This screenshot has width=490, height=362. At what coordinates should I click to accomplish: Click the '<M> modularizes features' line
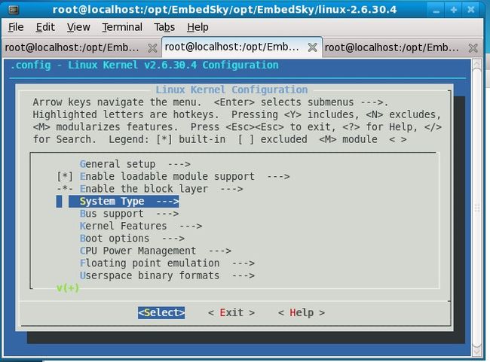237,127
